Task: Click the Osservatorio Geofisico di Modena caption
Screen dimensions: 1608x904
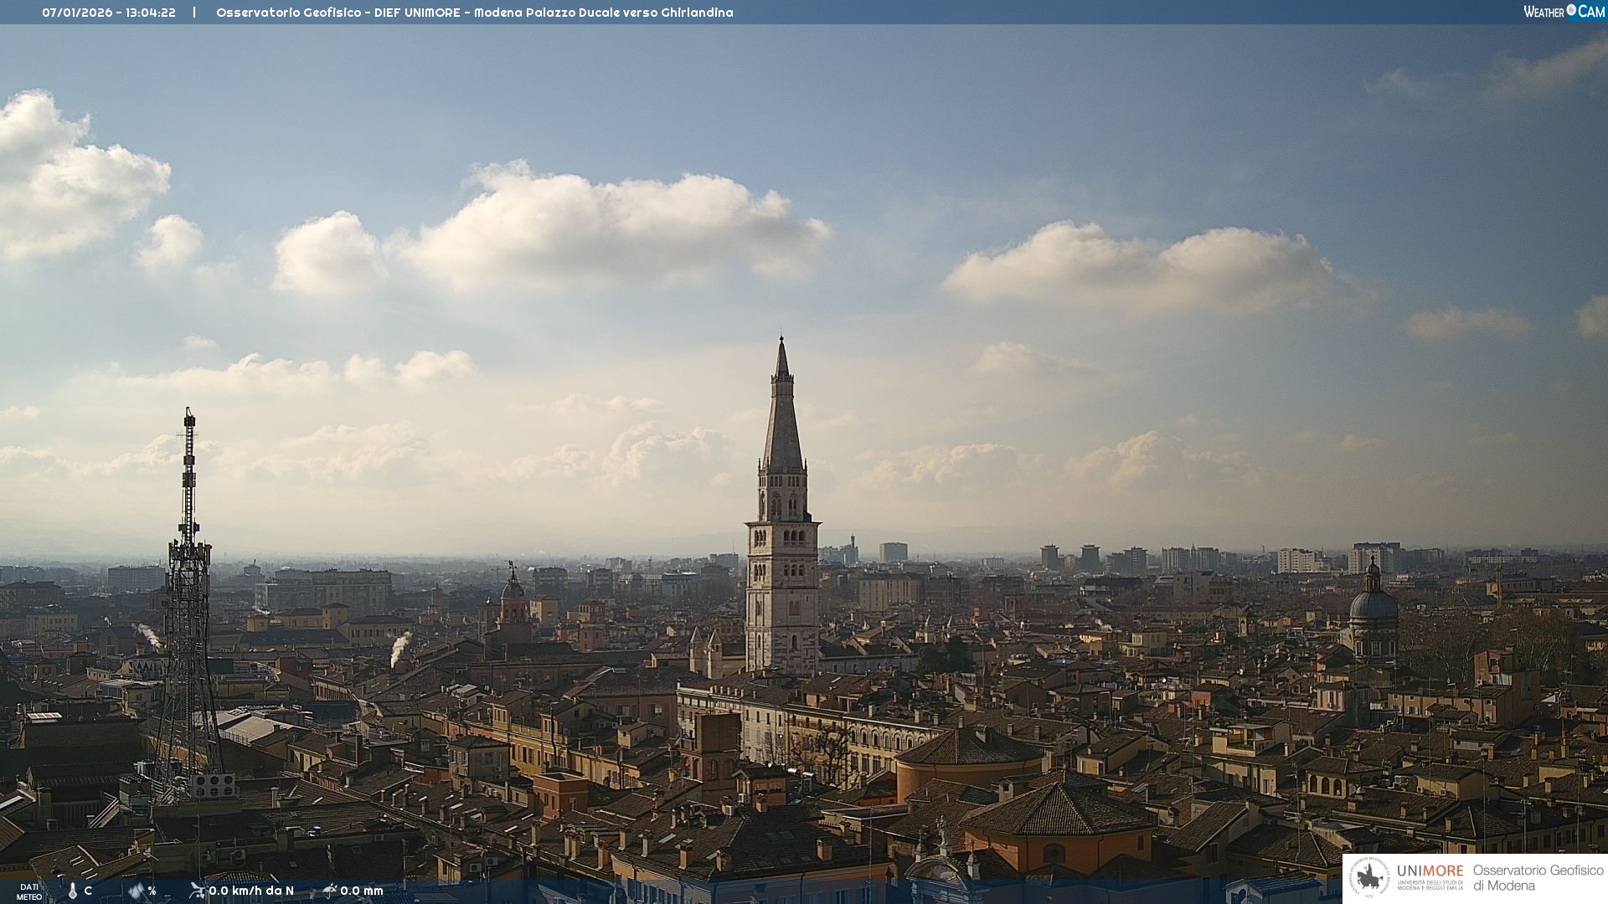Action: pos(1538,877)
